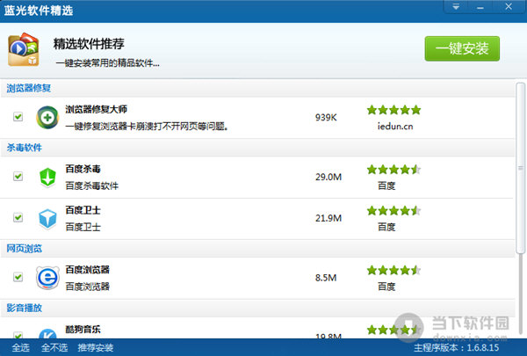Click the star rating of 浏览器修复大师

[x=393, y=110]
